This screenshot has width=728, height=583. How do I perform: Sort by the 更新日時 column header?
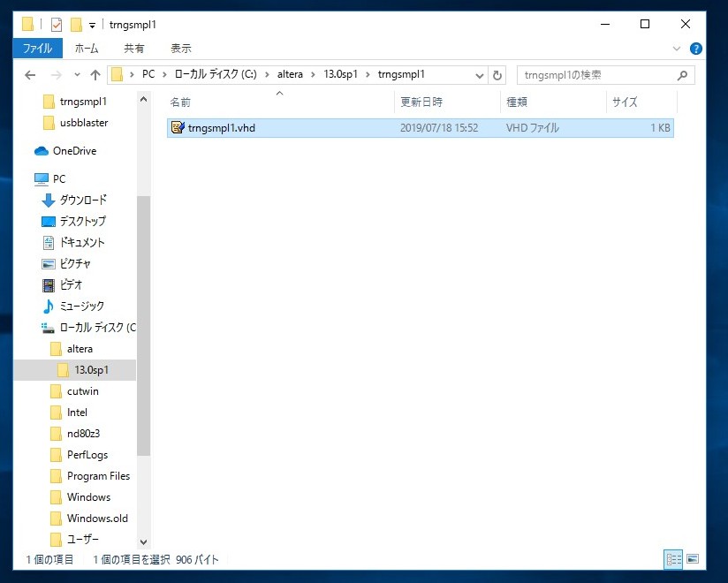tap(448, 102)
